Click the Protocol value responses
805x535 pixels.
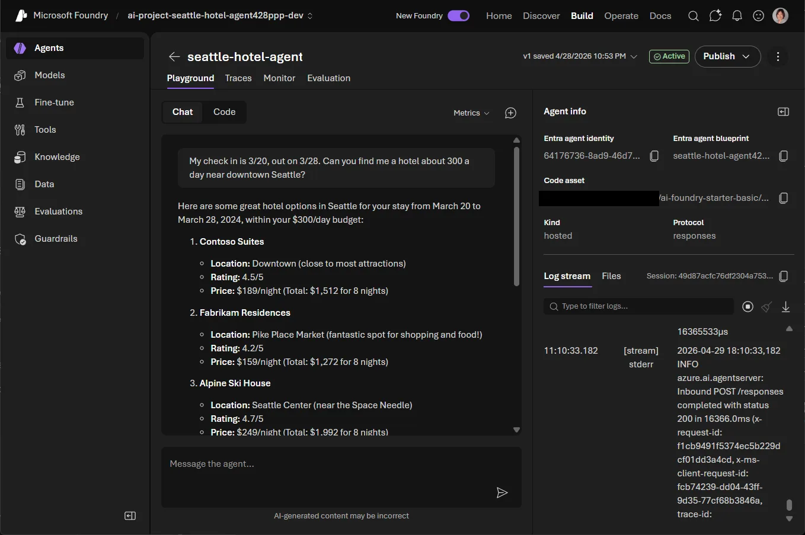click(x=694, y=236)
